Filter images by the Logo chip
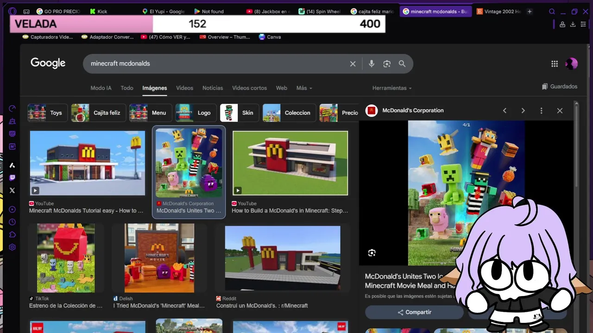This screenshot has width=593, height=333. [x=196, y=113]
